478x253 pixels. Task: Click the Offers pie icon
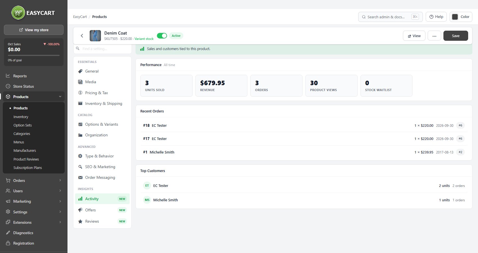[80, 210]
